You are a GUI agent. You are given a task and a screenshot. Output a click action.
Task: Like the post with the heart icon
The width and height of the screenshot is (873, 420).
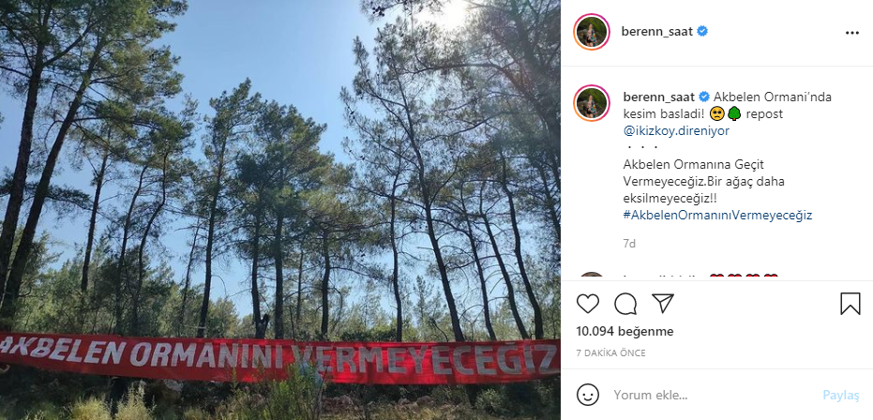click(587, 304)
